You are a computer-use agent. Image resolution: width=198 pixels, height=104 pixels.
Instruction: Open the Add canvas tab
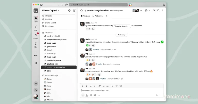click(x=98, y=16)
